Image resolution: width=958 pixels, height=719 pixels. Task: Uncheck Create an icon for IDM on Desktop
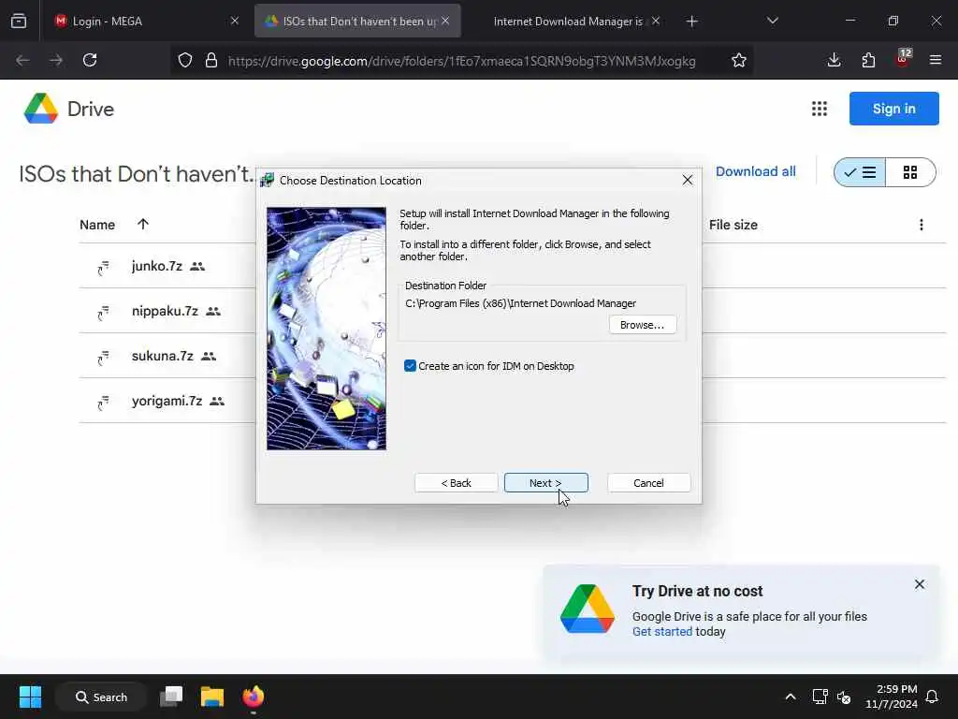click(x=410, y=366)
